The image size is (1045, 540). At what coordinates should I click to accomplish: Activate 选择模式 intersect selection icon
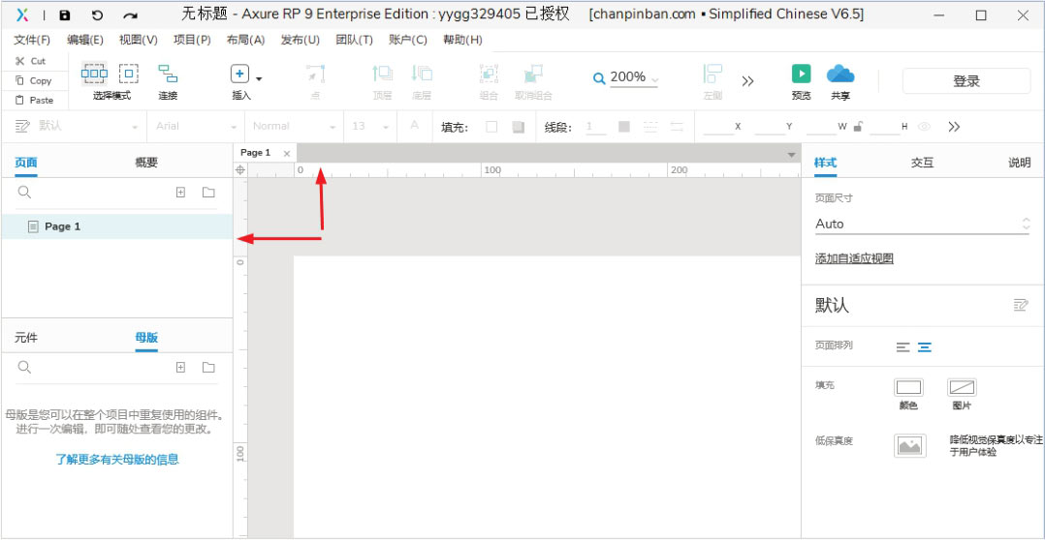(x=94, y=74)
